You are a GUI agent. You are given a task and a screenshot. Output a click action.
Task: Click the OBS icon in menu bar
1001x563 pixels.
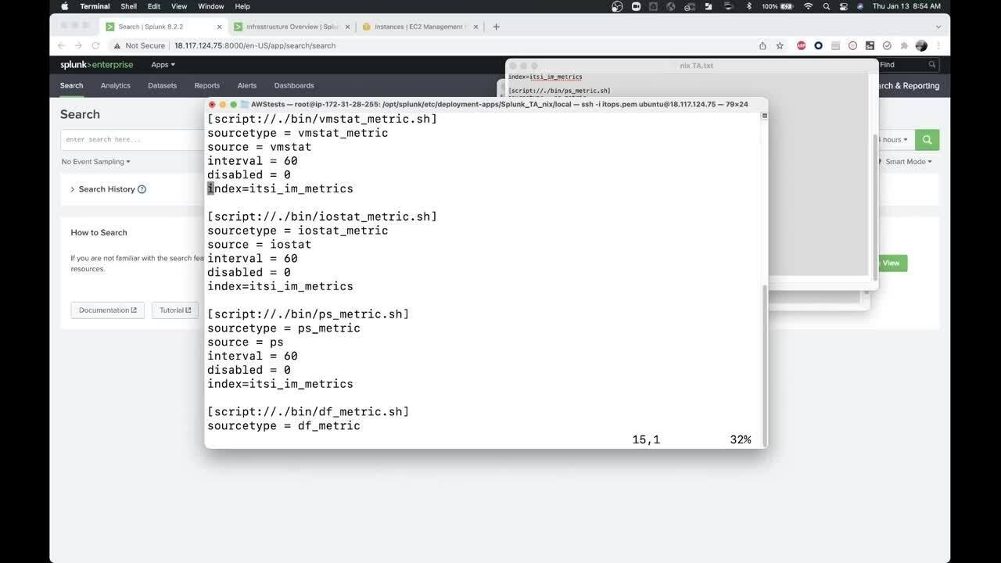point(617,6)
